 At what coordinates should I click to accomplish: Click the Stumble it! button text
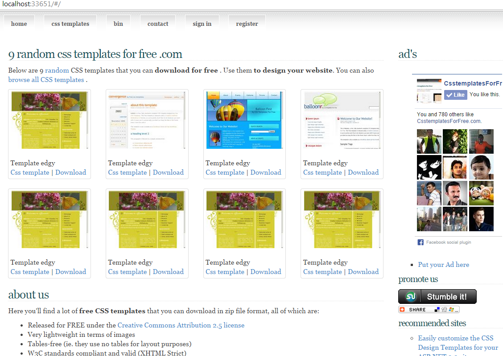pyautogui.click(x=446, y=297)
